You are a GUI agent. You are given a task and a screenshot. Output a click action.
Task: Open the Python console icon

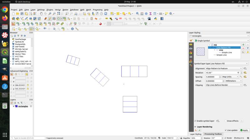[156, 19]
